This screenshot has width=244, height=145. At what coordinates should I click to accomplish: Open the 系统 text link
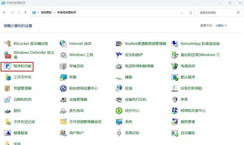pos(128,122)
